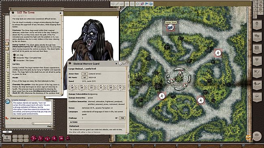
Task: Pick up the d6 square die
Action: point(61,138)
